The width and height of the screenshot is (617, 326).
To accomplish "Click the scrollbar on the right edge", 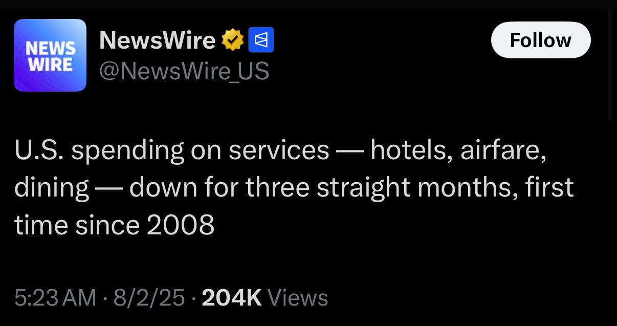I will coord(609,64).
